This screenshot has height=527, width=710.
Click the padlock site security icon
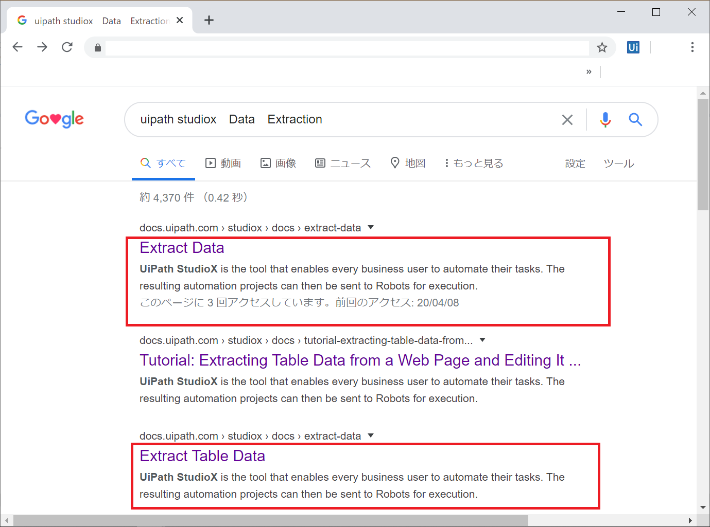pyautogui.click(x=98, y=48)
